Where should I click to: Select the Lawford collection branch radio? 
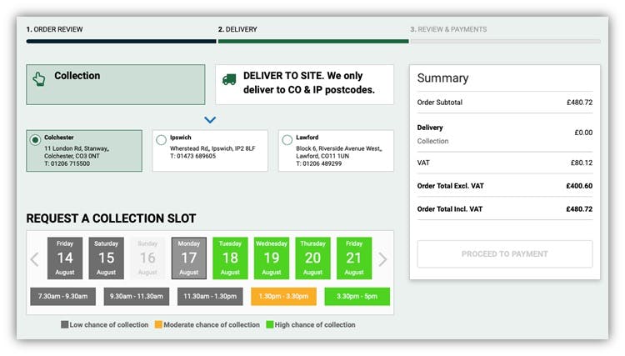click(x=287, y=140)
